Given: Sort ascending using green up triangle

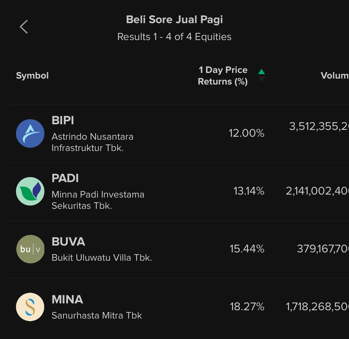Looking at the screenshot, I should pos(261,71).
